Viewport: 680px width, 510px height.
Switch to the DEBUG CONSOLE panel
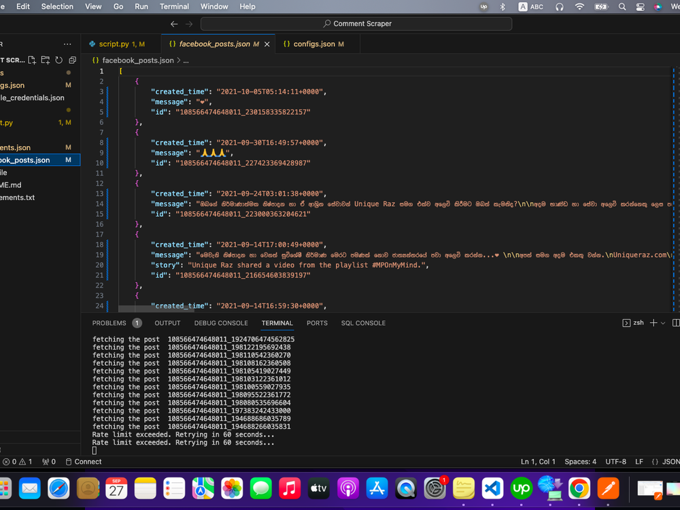pyautogui.click(x=221, y=323)
